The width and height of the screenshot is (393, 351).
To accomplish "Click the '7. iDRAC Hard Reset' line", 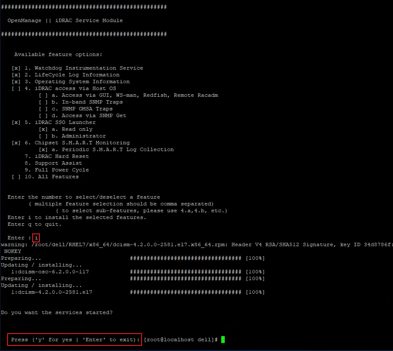I will click(57, 156).
